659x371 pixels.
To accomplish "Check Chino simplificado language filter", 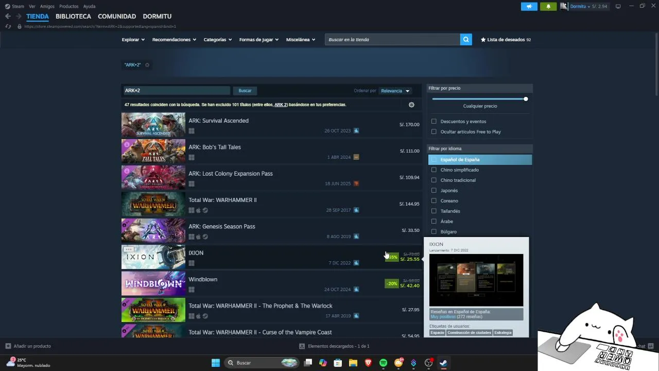I will coord(434,170).
